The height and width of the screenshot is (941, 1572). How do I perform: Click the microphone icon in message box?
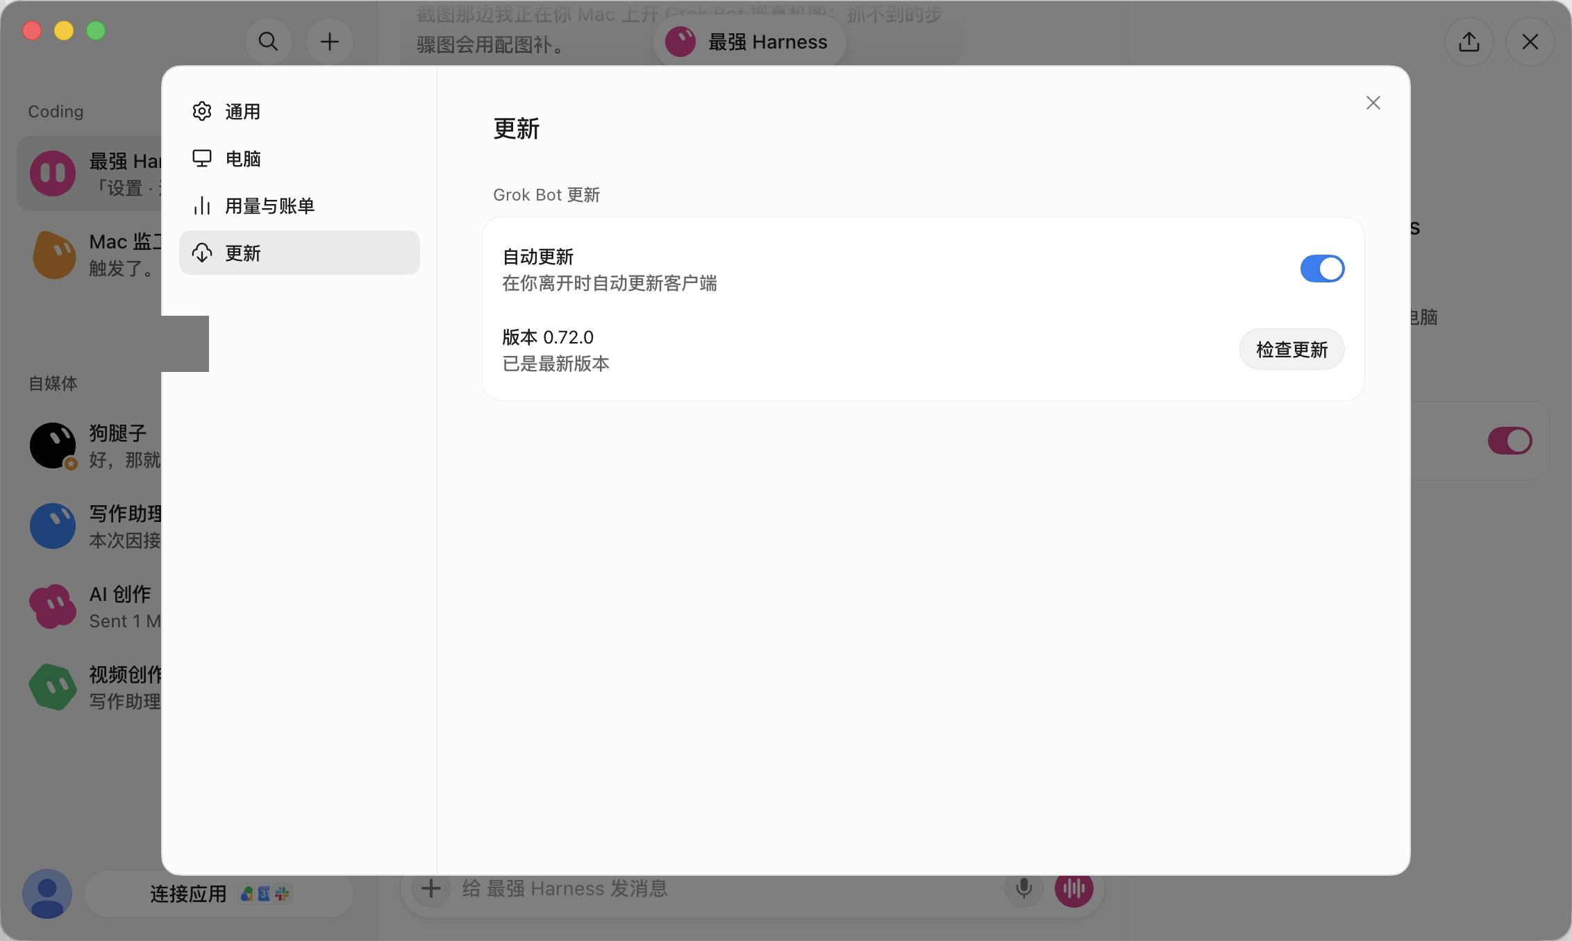[1023, 888]
